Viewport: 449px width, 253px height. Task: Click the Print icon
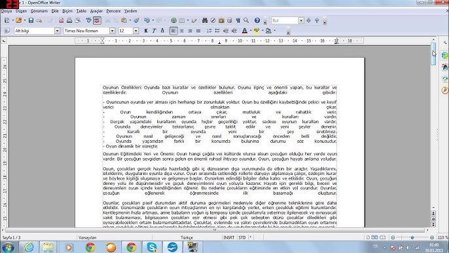[69, 21]
